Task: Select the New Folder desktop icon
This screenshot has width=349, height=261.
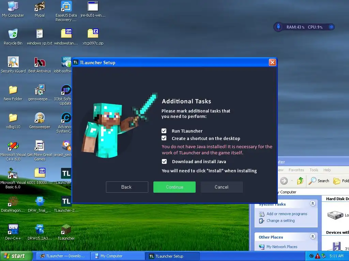Action: pos(13,93)
